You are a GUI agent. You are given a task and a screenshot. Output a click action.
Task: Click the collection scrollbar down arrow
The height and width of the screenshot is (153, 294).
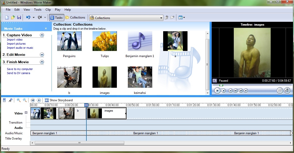pyautogui.click(x=208, y=93)
